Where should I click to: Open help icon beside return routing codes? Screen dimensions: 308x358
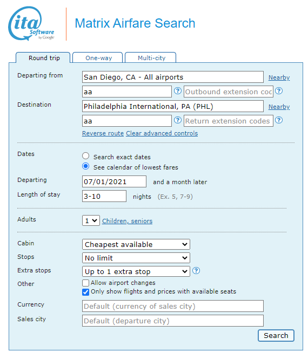pyautogui.click(x=178, y=120)
